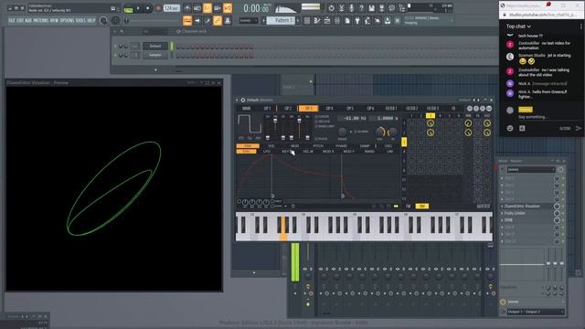This screenshot has width=585, height=329.
Task: Open the pattern list arrow after Pattern 1
Action: pyautogui.click(x=298, y=20)
